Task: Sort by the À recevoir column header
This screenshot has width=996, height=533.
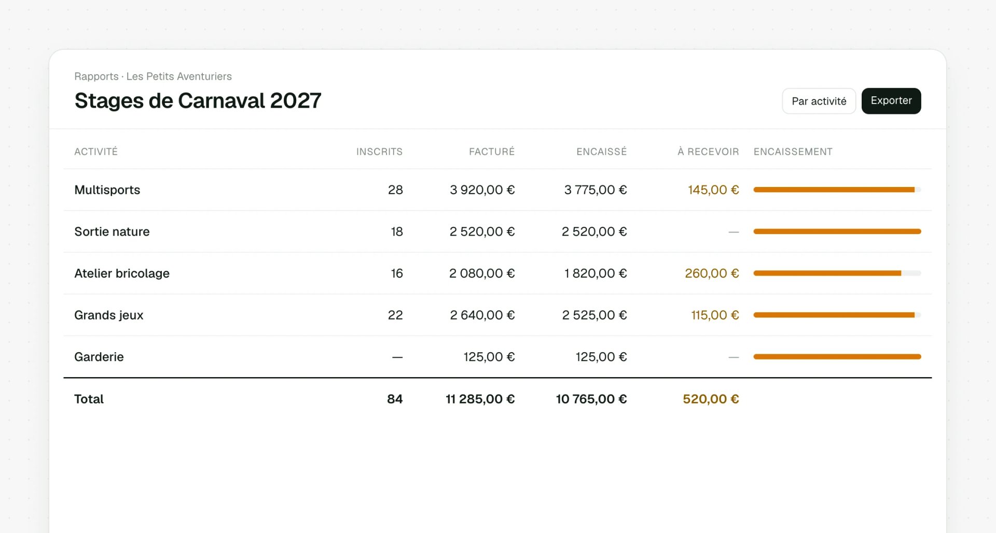Action: [708, 152]
